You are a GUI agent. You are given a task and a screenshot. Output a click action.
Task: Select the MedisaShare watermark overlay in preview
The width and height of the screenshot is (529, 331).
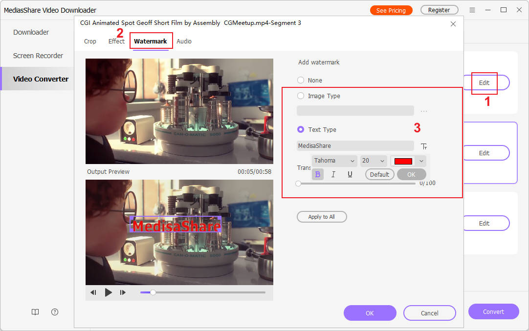(176, 225)
